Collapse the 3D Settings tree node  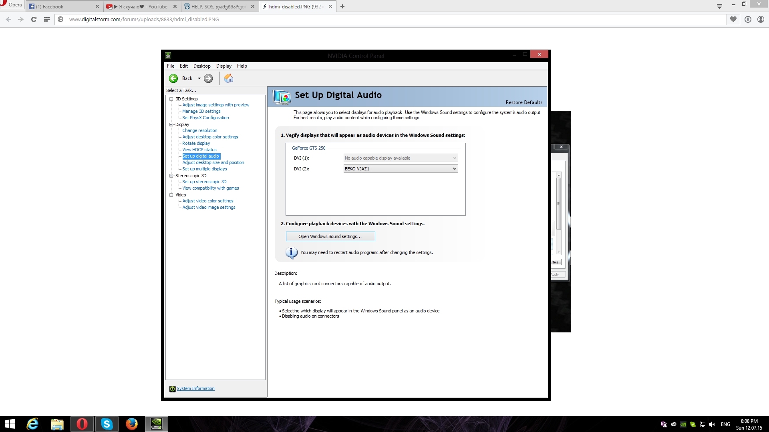(171, 99)
